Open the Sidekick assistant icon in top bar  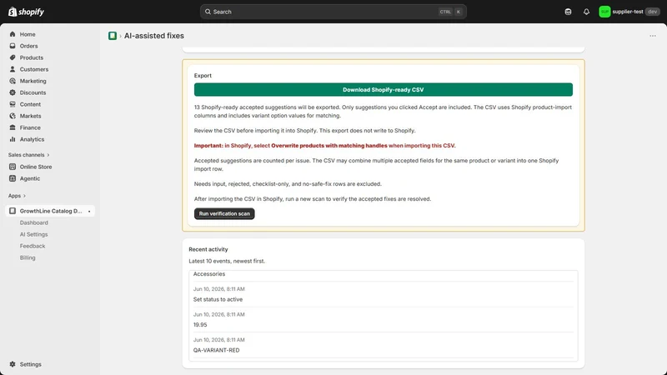click(568, 12)
